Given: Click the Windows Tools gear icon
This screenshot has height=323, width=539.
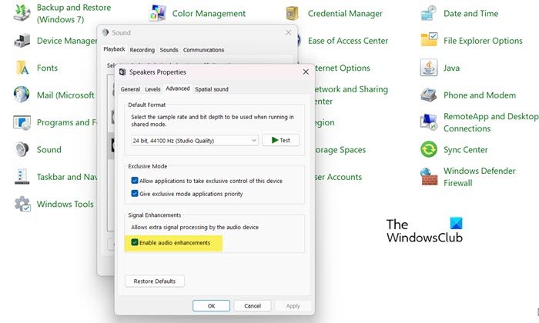Looking at the screenshot, I should (22, 204).
